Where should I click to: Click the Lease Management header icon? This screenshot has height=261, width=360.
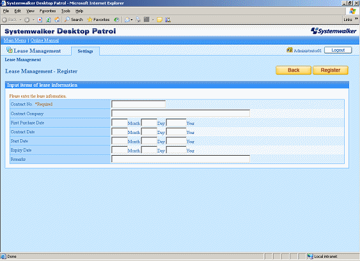tap(9, 50)
